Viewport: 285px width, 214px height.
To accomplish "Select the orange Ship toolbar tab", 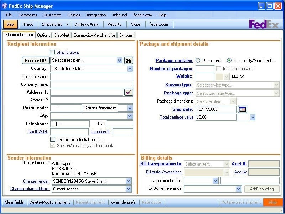I will click(10, 24).
